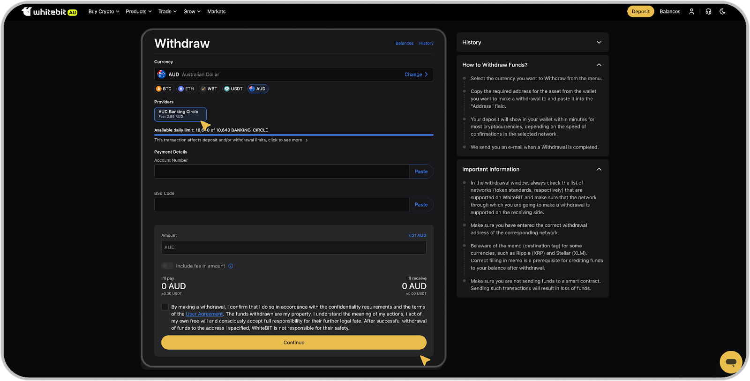750x381 pixels.
Task: Open the user account profile icon
Action: [x=691, y=12]
